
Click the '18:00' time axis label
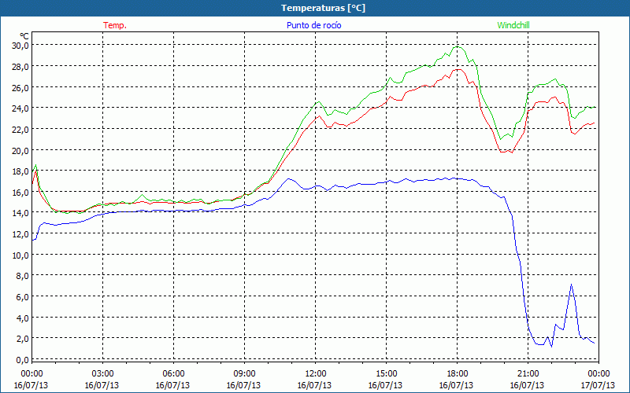click(457, 374)
